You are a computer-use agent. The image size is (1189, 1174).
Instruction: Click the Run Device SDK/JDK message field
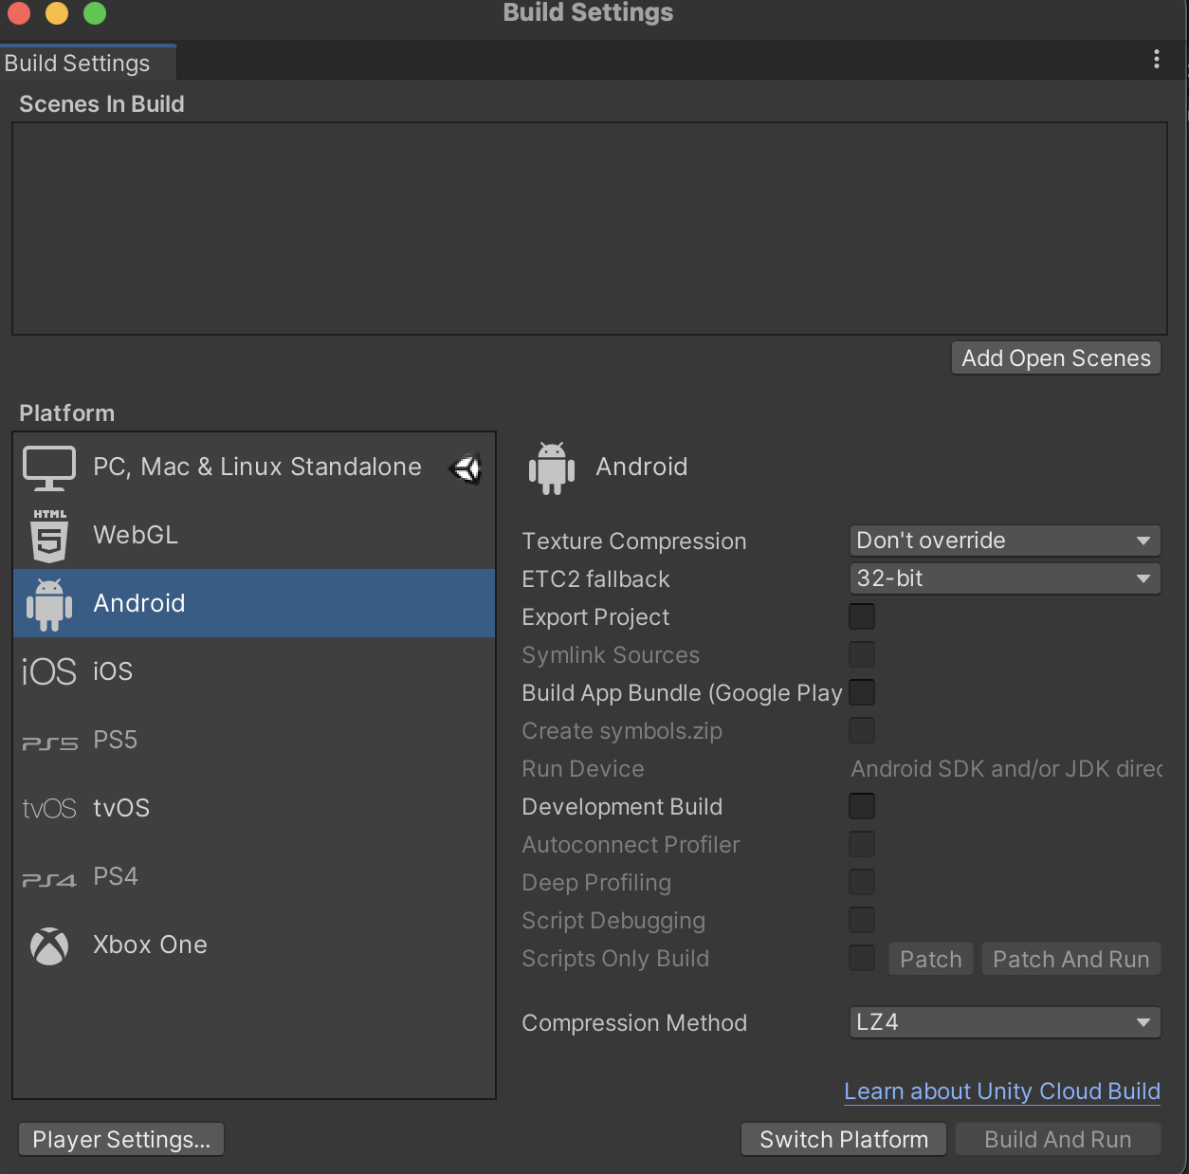click(1007, 769)
